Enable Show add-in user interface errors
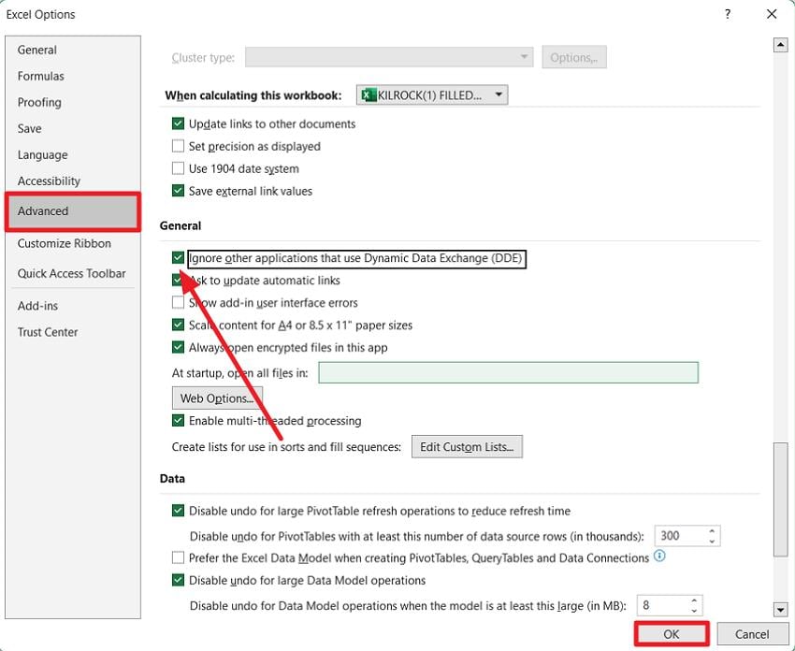795x651 pixels. tap(178, 302)
